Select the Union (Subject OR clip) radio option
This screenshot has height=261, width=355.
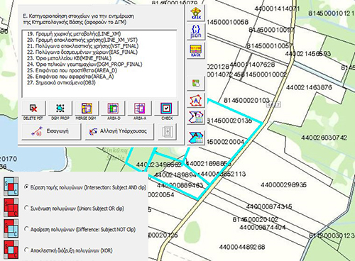pos(27,208)
